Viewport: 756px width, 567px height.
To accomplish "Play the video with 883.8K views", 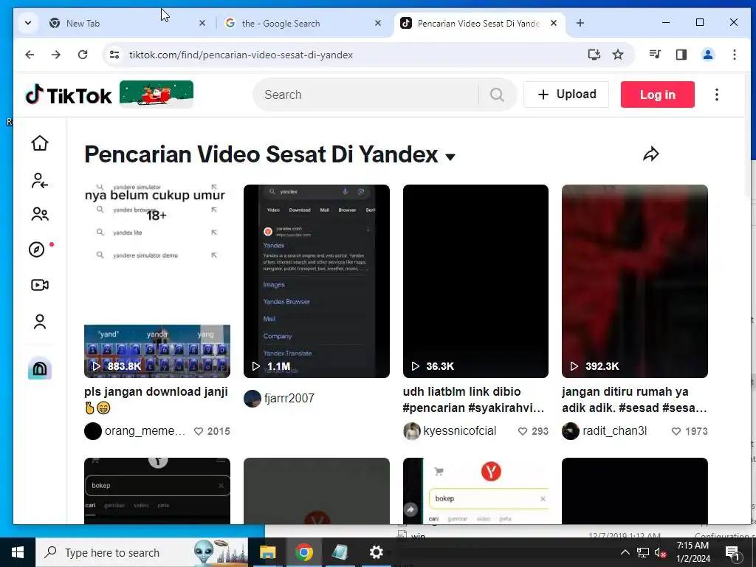I will [157, 281].
